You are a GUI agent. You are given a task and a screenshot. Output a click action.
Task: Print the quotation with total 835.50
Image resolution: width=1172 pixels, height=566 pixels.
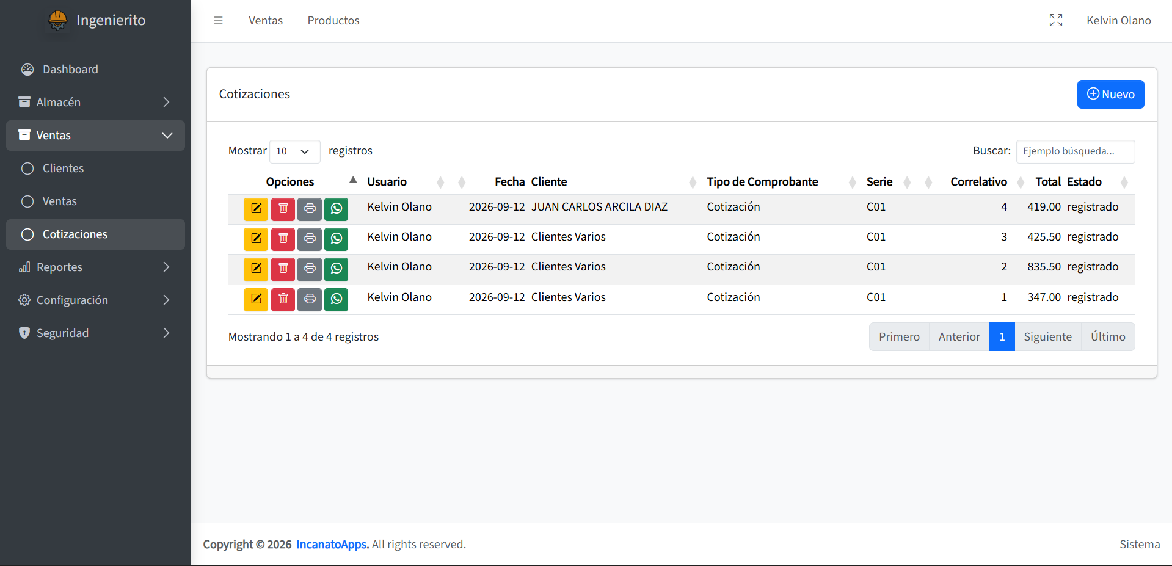(310, 269)
